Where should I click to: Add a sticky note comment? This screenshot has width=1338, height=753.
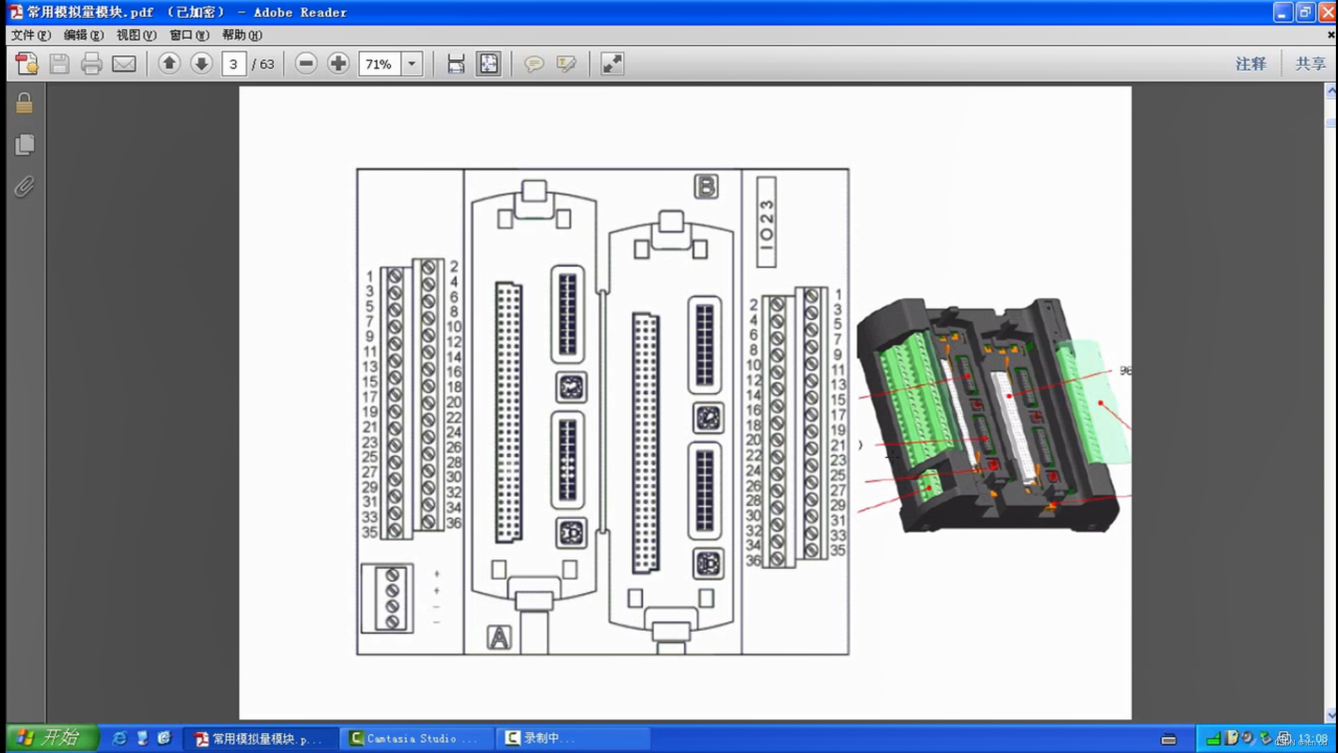[x=534, y=64]
